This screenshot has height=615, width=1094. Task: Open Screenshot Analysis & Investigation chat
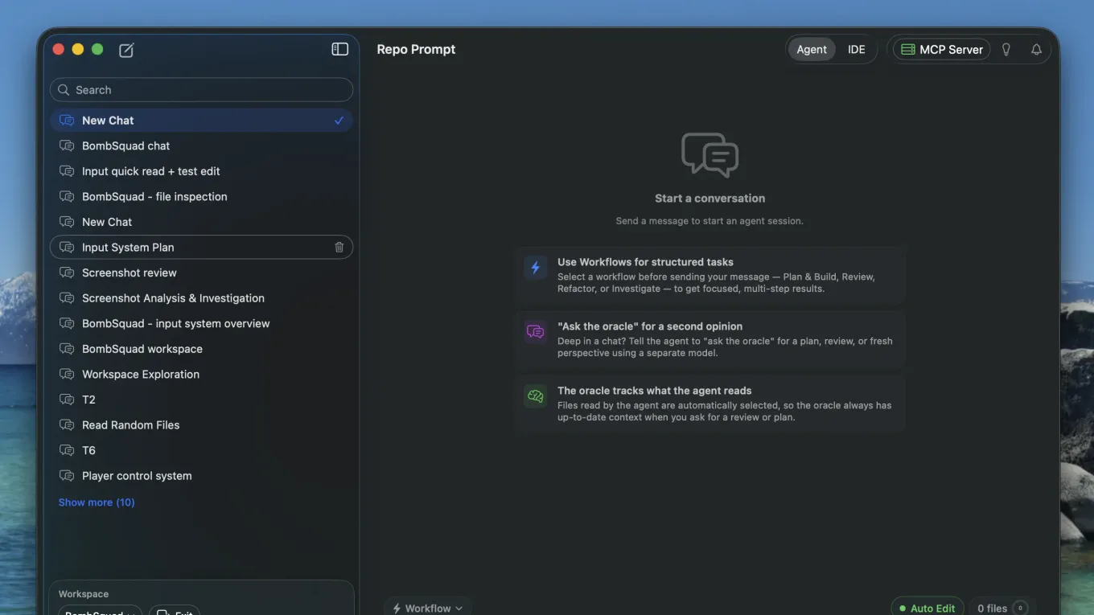click(201, 298)
